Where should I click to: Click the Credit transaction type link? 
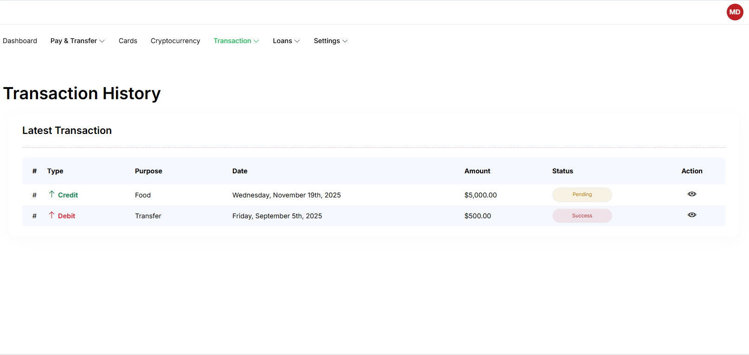coord(68,195)
